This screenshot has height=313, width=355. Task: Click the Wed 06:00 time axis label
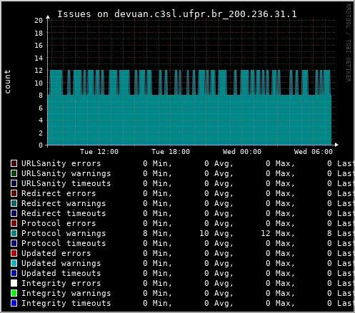tap(314, 152)
